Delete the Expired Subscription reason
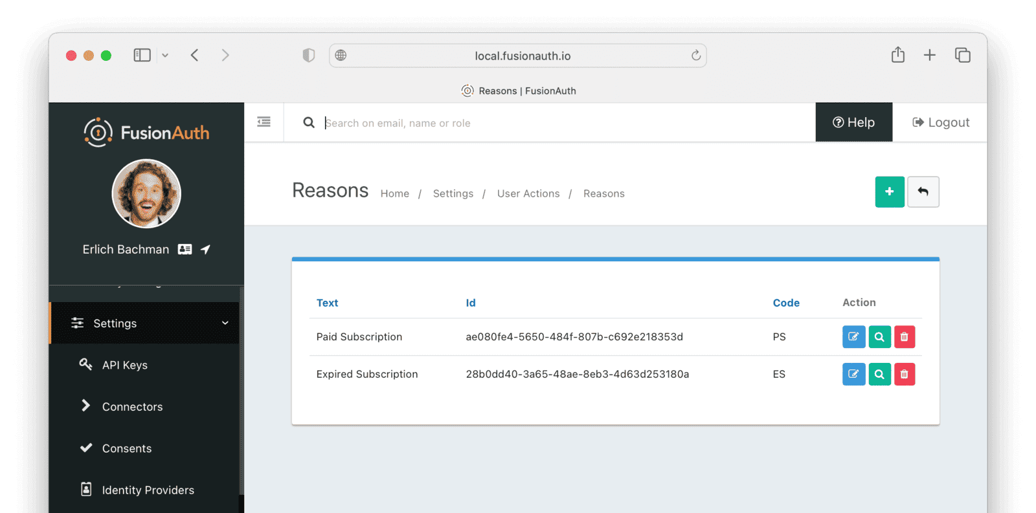The image size is (1036, 513). [904, 375]
